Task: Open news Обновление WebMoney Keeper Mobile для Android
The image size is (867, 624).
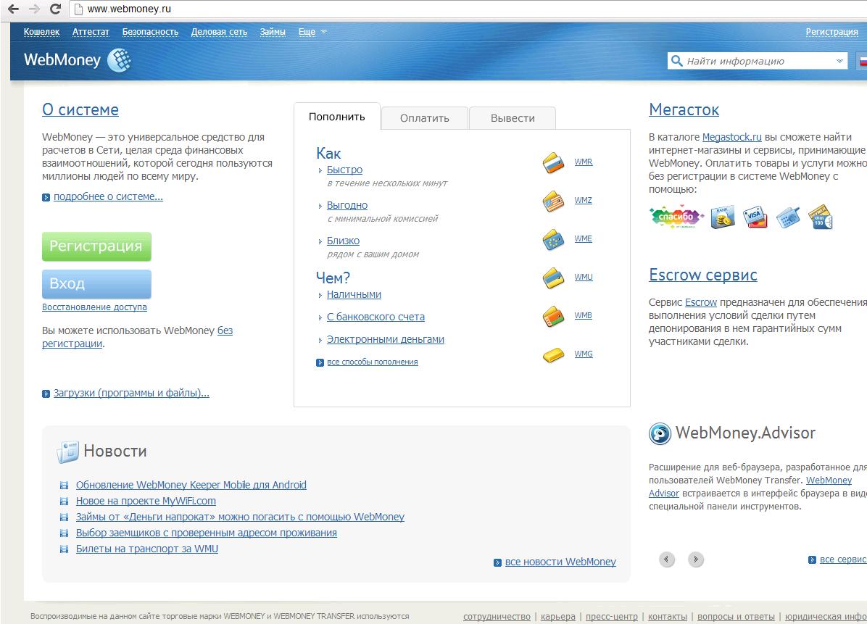Action: [191, 486]
